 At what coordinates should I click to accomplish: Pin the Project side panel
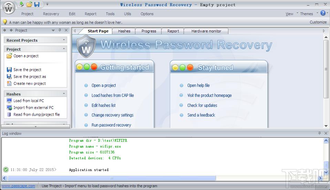(x=60, y=30)
